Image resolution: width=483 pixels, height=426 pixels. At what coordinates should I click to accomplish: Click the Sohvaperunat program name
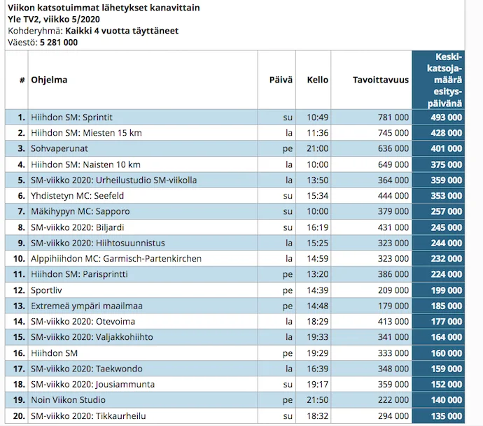59,148
